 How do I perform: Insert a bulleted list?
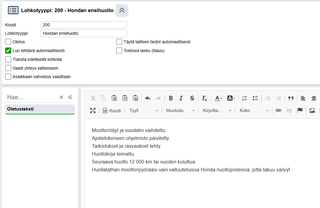[x=255, y=98]
